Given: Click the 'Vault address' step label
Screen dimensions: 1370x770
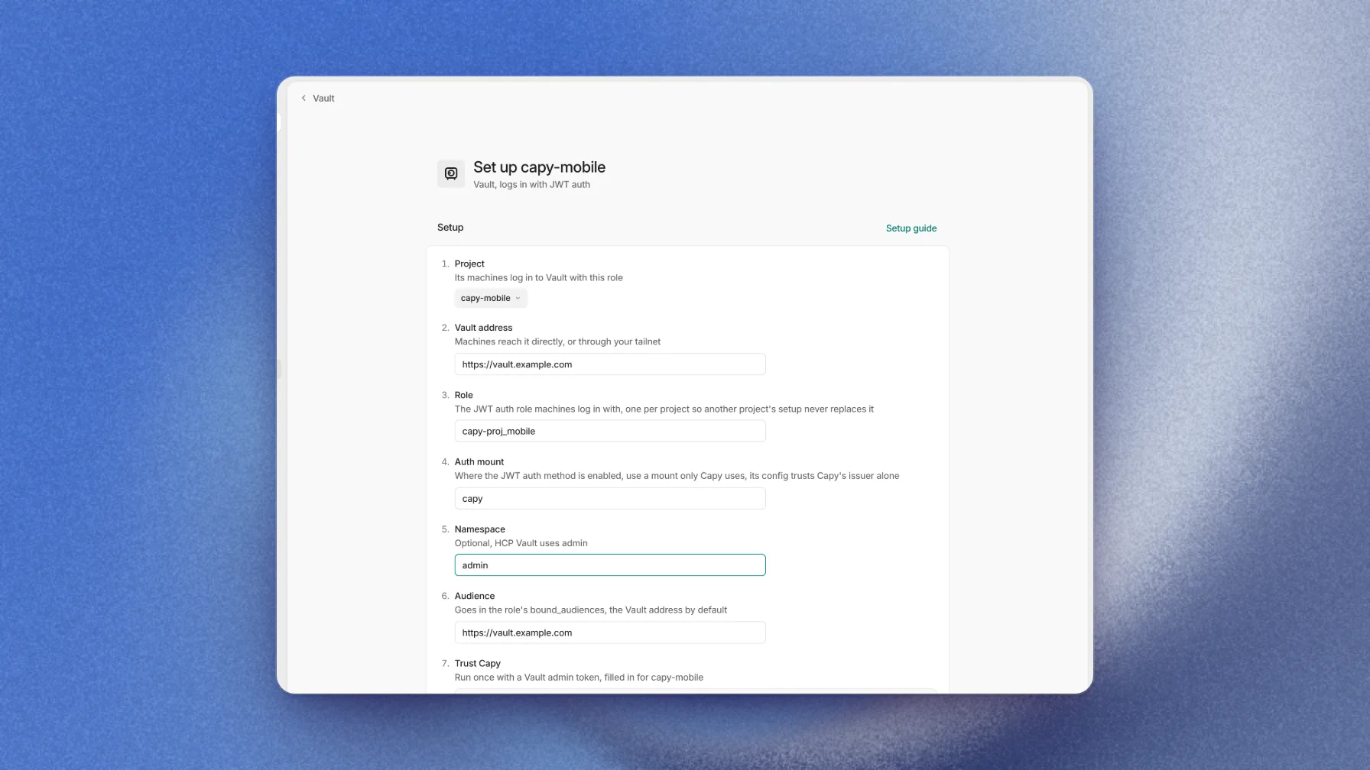Looking at the screenshot, I should tap(483, 328).
